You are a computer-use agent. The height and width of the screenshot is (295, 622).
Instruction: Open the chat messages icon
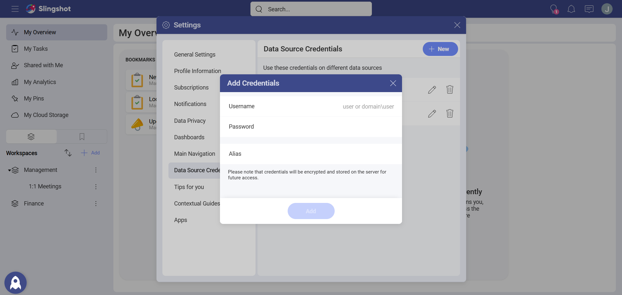tap(589, 9)
